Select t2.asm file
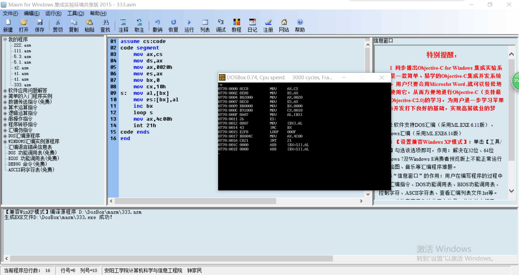Screen dimensions: 519x275 point(21,68)
